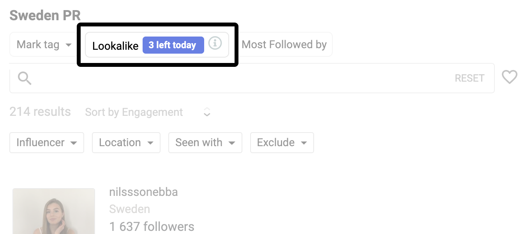The width and height of the screenshot is (526, 234).
Task: Click the Lookalike info icon
Action: tap(215, 43)
